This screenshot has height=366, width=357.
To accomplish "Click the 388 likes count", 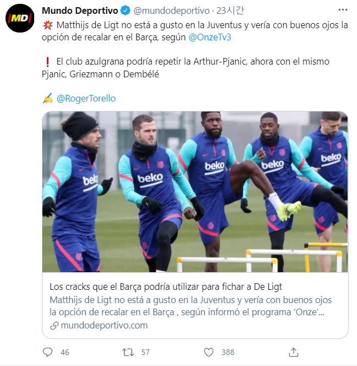I will 228,352.
